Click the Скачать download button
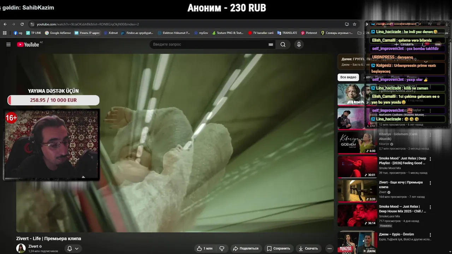Image resolution: width=452 pixels, height=254 pixels. coord(308,248)
